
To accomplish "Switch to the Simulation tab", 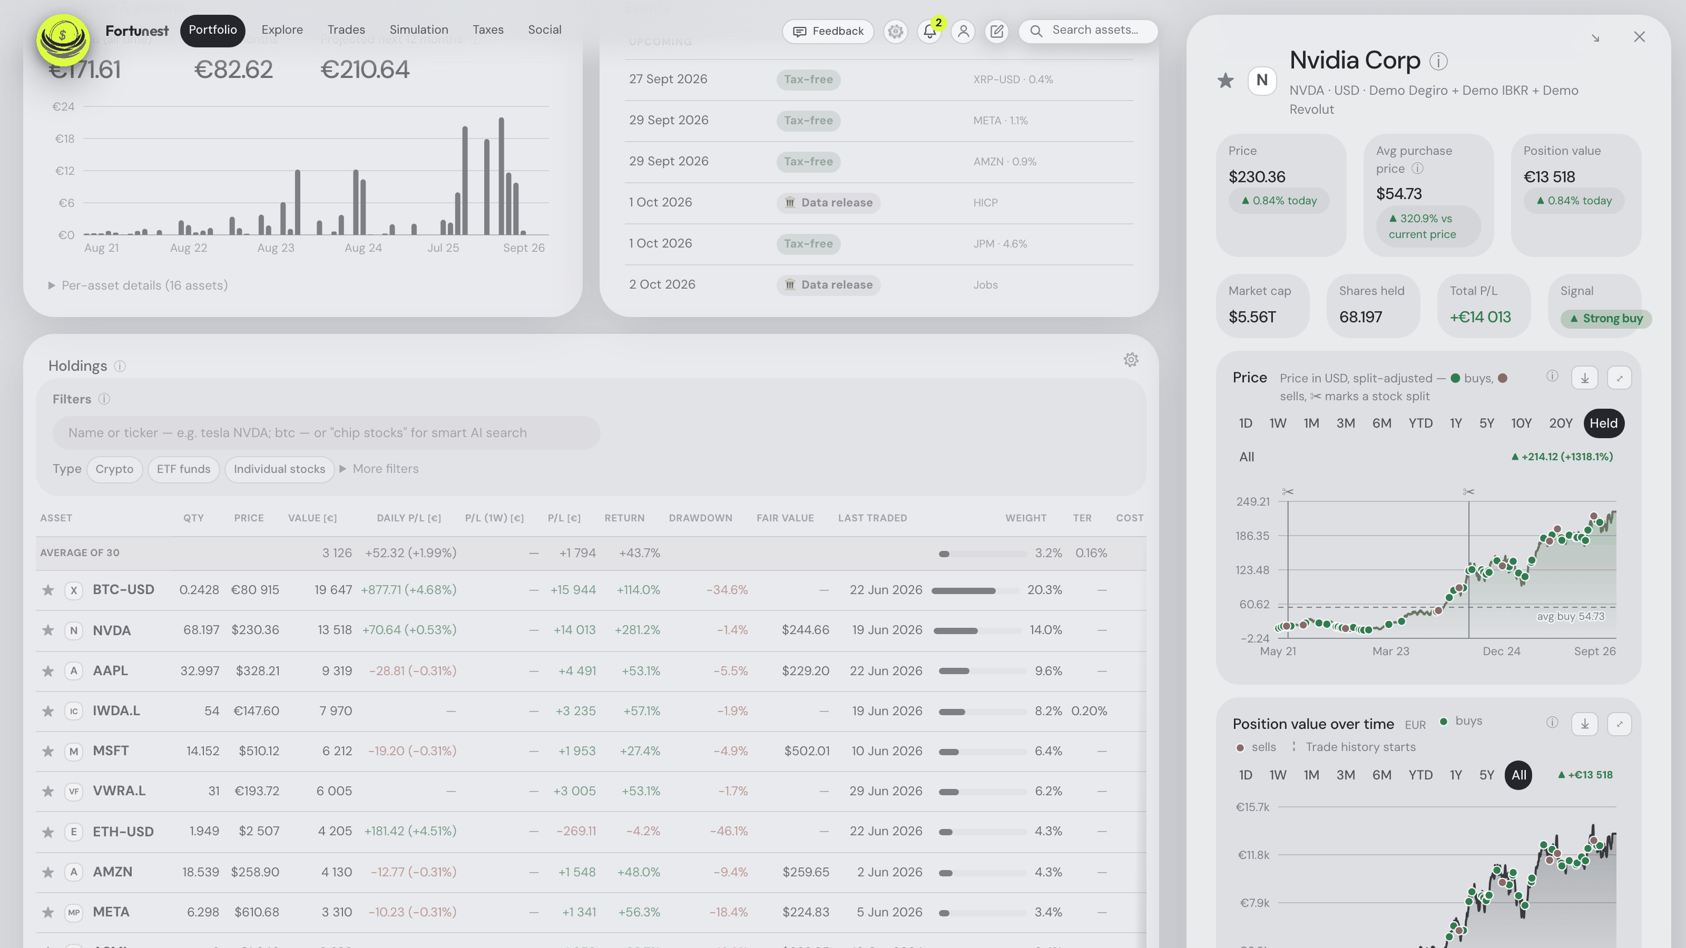I will click(x=419, y=30).
